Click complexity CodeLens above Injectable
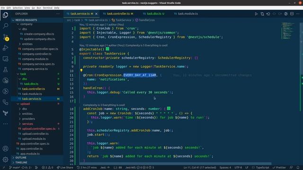 tap(147, 45)
